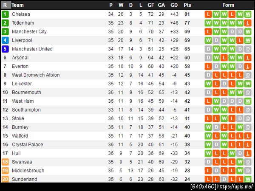Select Manchester United's rank 5 badge

pyautogui.click(x=5, y=49)
